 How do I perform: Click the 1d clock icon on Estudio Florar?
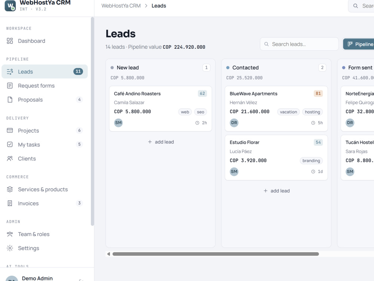coord(313,172)
